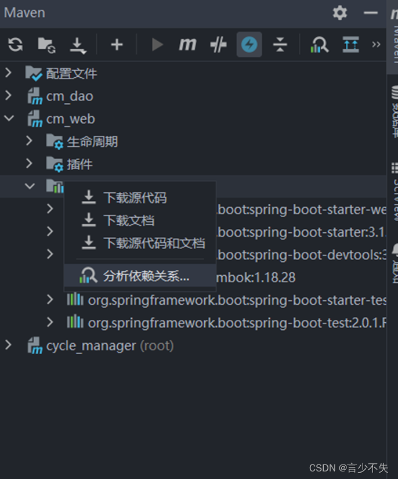Click cycle_manager Maven module icon
This screenshot has height=479, width=398.
coord(35,345)
